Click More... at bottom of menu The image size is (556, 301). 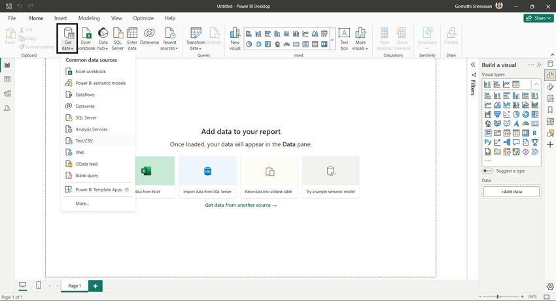point(82,204)
